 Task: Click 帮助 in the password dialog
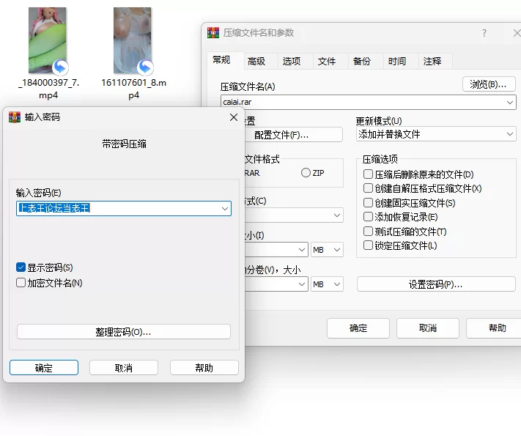[204, 368]
